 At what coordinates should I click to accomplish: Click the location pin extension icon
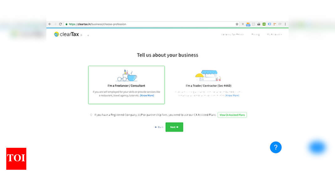point(243,24)
